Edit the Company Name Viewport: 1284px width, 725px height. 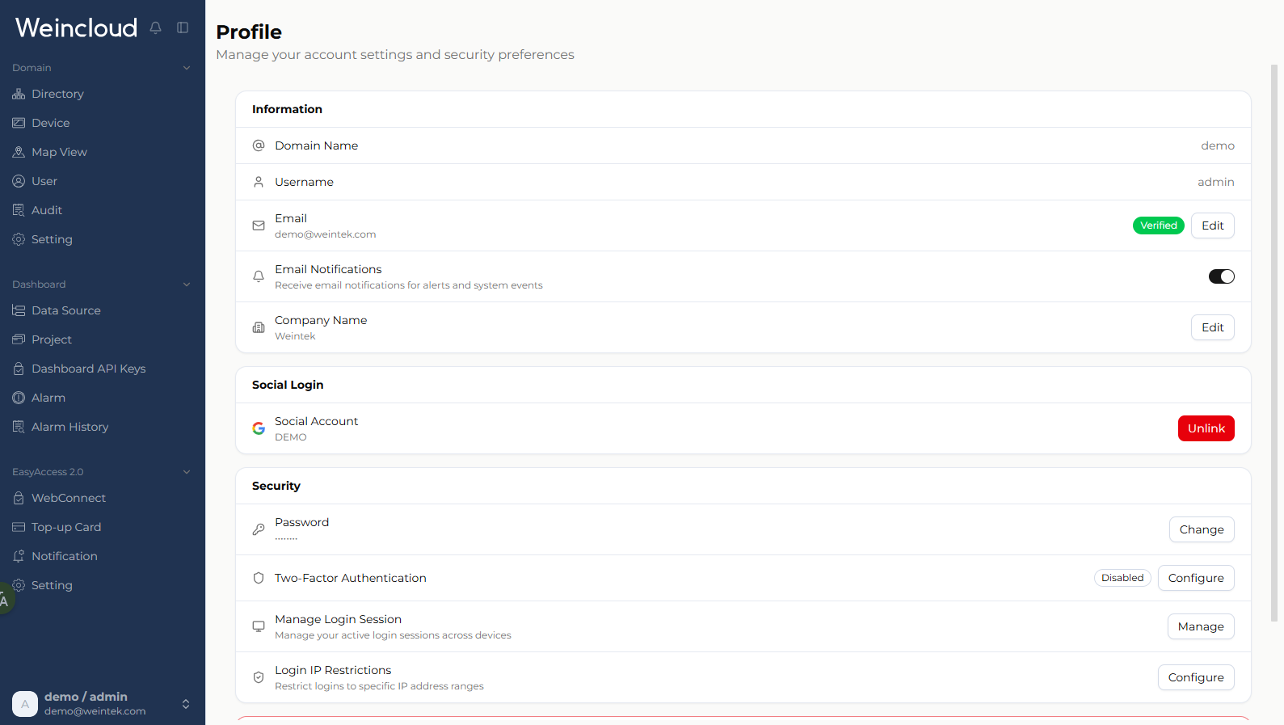point(1212,327)
